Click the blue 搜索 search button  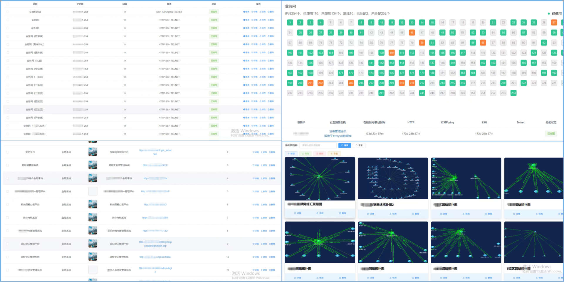(345, 145)
